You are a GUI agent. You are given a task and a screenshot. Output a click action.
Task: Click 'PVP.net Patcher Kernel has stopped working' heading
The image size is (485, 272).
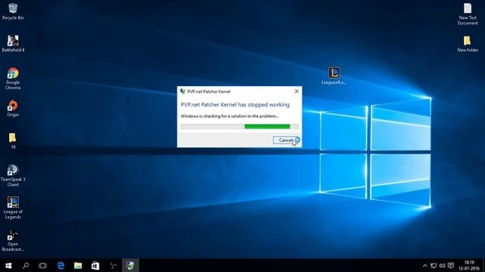tap(235, 105)
